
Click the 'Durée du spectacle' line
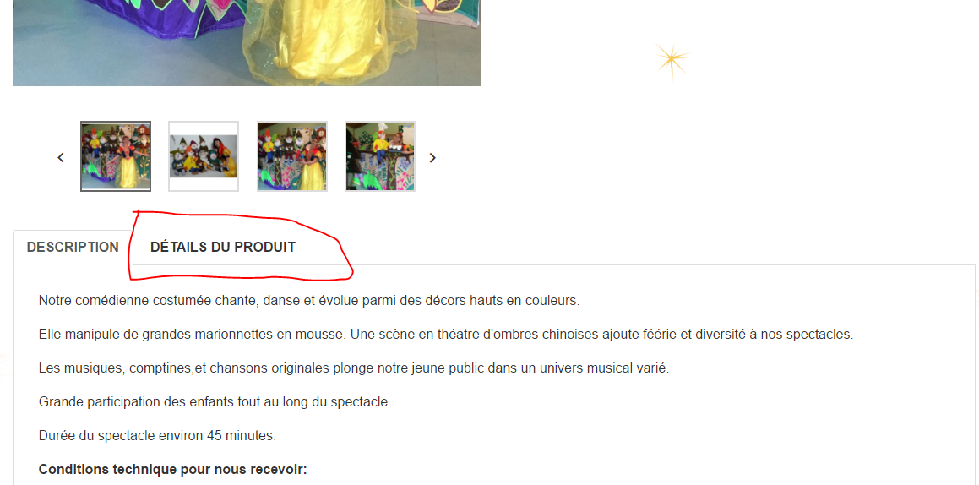tap(157, 436)
